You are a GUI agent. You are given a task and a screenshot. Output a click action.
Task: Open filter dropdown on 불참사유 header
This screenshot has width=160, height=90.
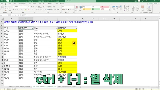[76, 29]
